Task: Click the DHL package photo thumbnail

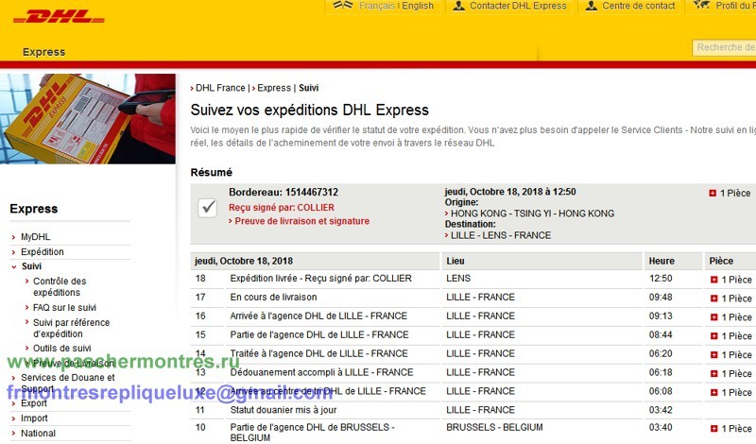Action: click(88, 119)
